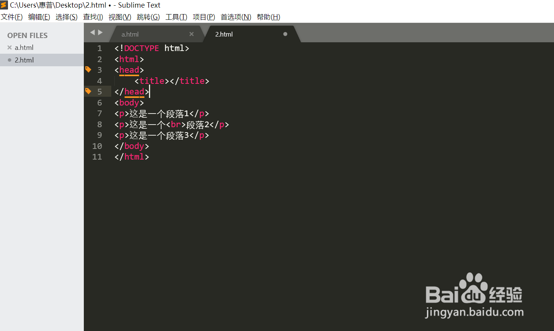This screenshot has width=554, height=331.
Task: Click the file path in the title bar
Action: tap(58, 5)
